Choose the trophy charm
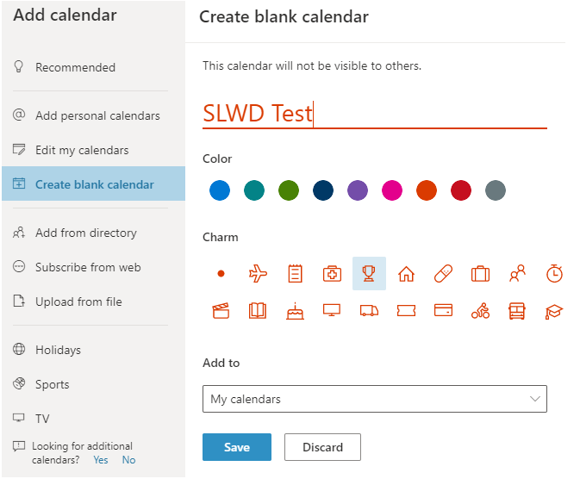The image size is (580, 485). pyautogui.click(x=369, y=274)
